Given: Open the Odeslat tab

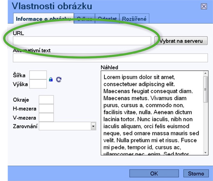Looking at the screenshot, I should (x=107, y=18).
